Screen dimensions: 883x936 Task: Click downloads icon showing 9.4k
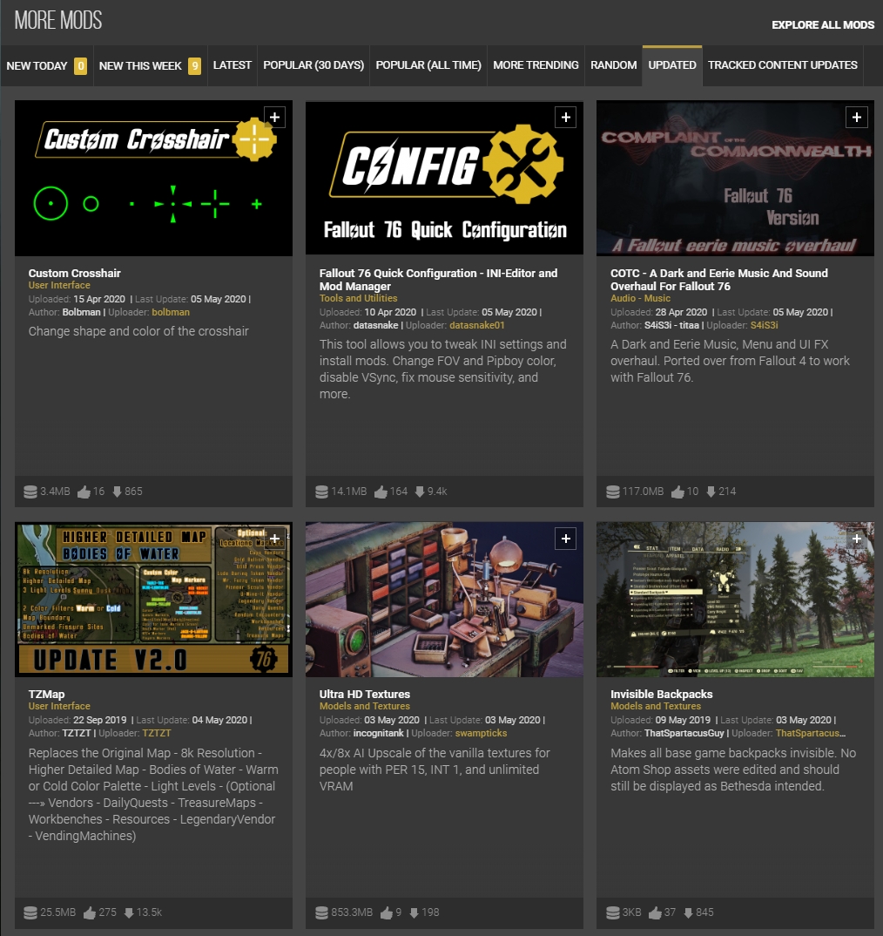(420, 492)
